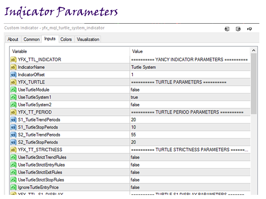Click the string icon beside YFX_TTL_INDICATOR
Image resolution: width=266 pixels, height=199 pixels.
(x=13, y=60)
